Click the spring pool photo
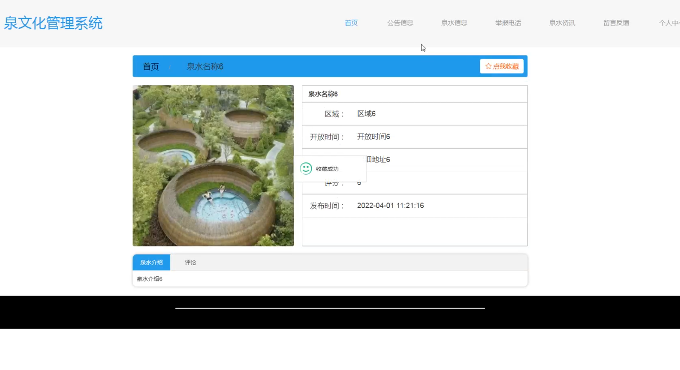 pyautogui.click(x=213, y=165)
